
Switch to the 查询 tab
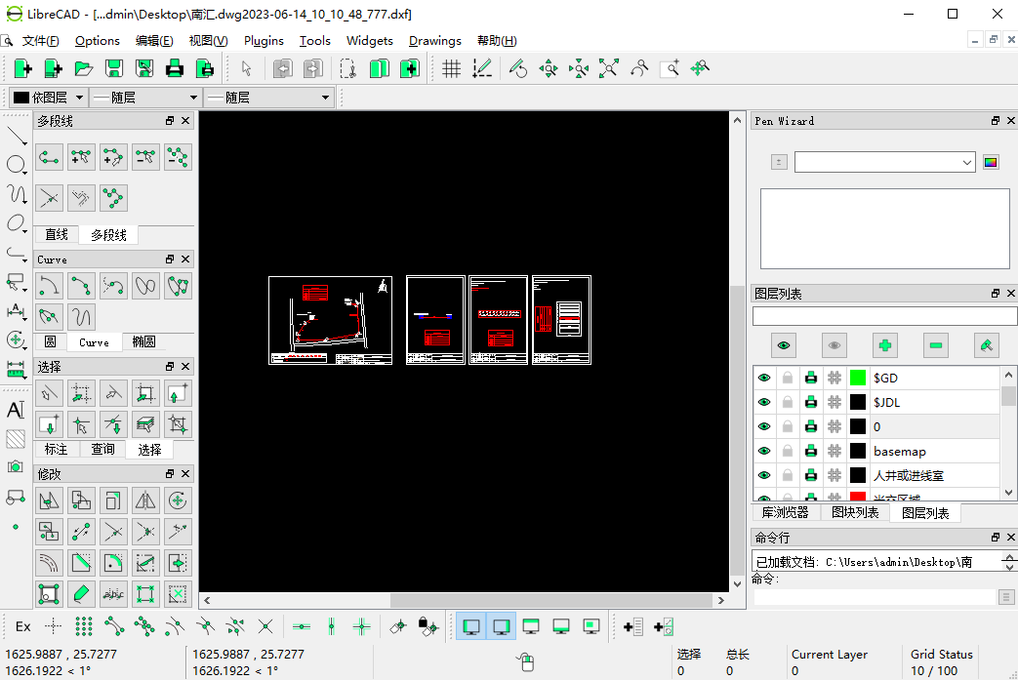[102, 449]
